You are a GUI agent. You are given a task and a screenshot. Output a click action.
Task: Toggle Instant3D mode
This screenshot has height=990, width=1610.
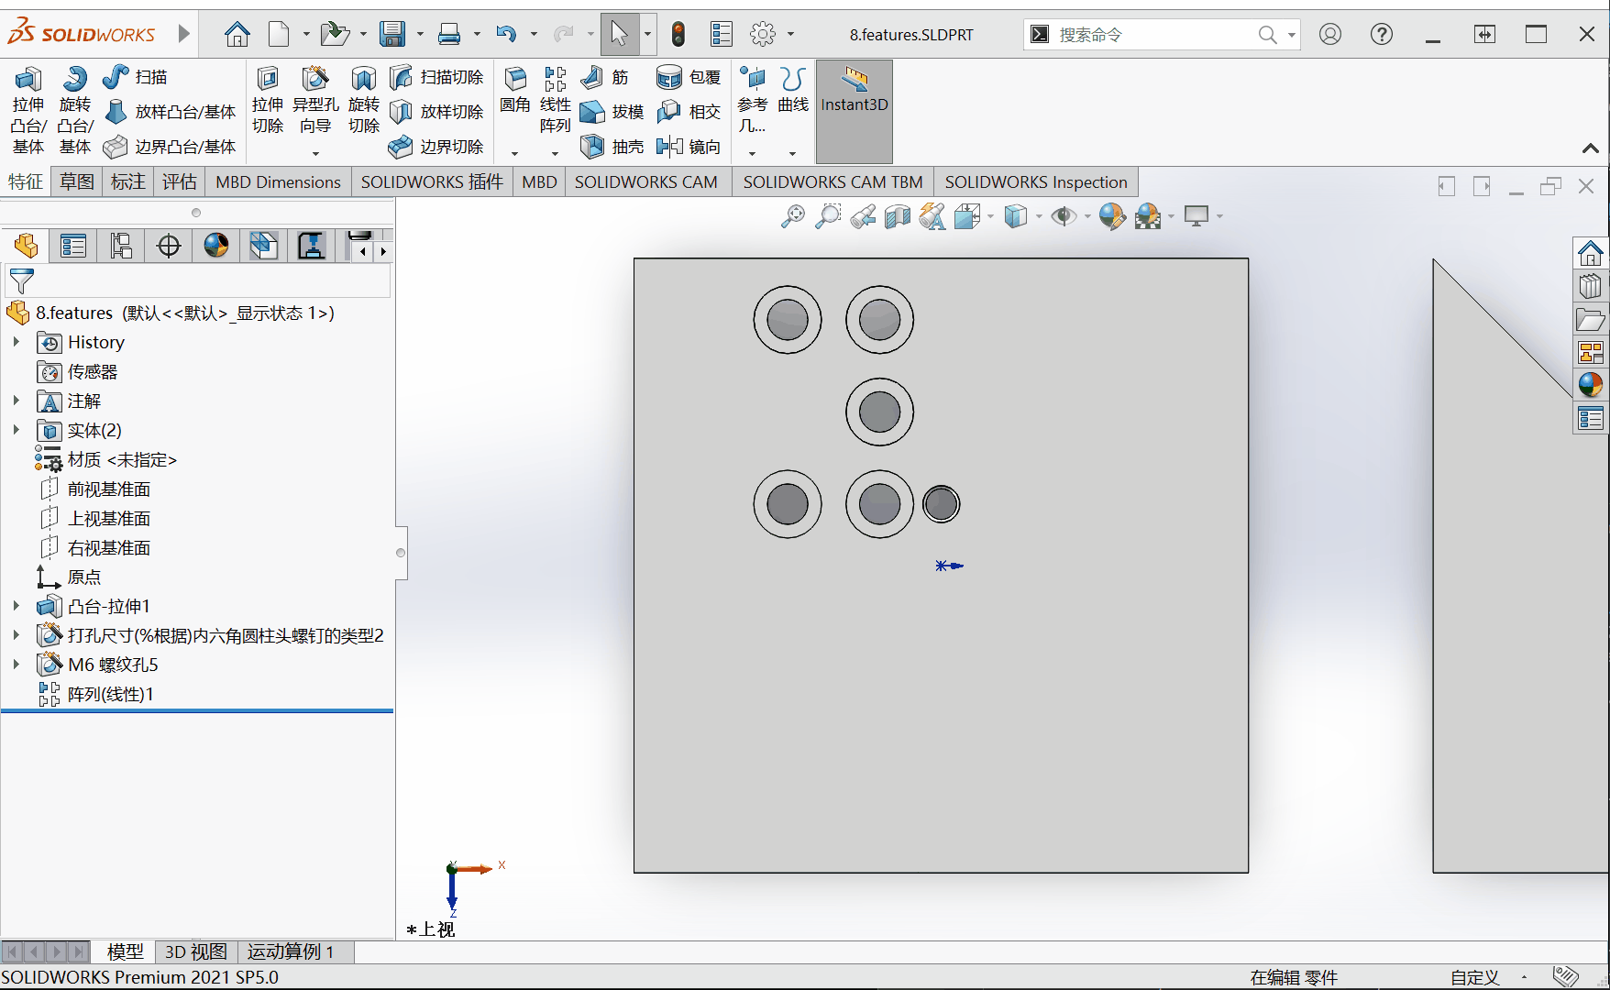[x=855, y=112]
